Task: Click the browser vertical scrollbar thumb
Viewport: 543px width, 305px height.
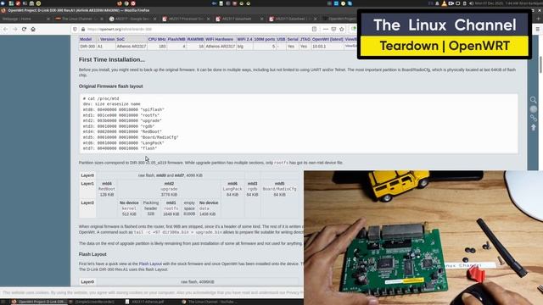Action: (x=541, y=64)
